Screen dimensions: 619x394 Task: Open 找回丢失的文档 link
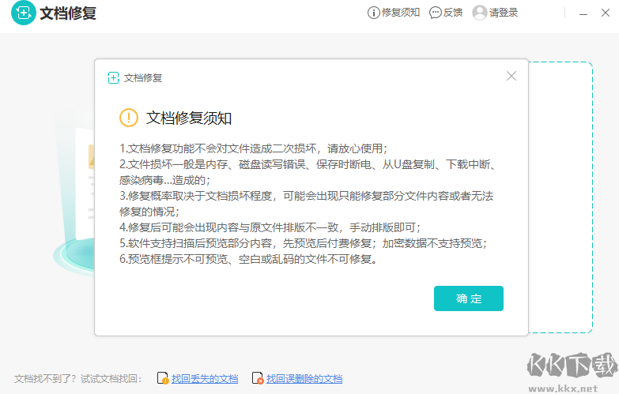click(205, 379)
